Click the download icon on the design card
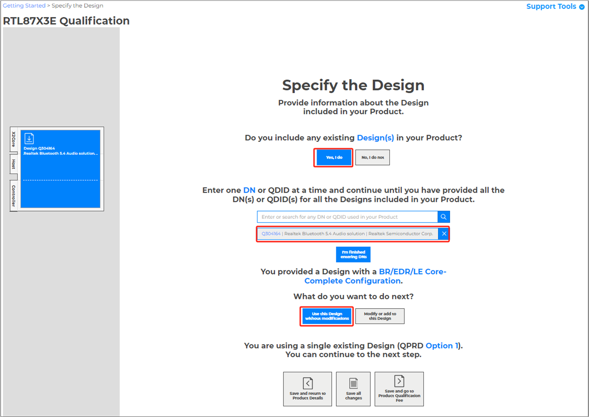589x417 pixels. coord(29,139)
